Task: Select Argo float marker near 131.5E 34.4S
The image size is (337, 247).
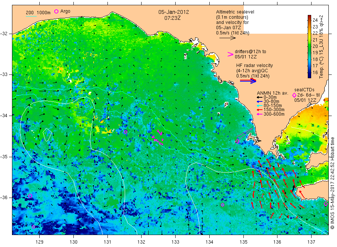Action: [125, 132]
